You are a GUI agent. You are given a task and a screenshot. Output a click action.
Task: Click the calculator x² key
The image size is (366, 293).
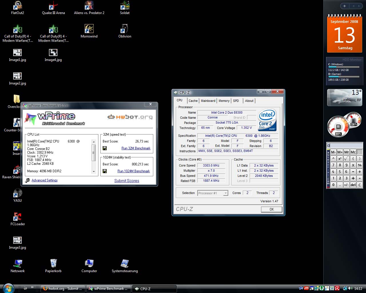(340, 159)
